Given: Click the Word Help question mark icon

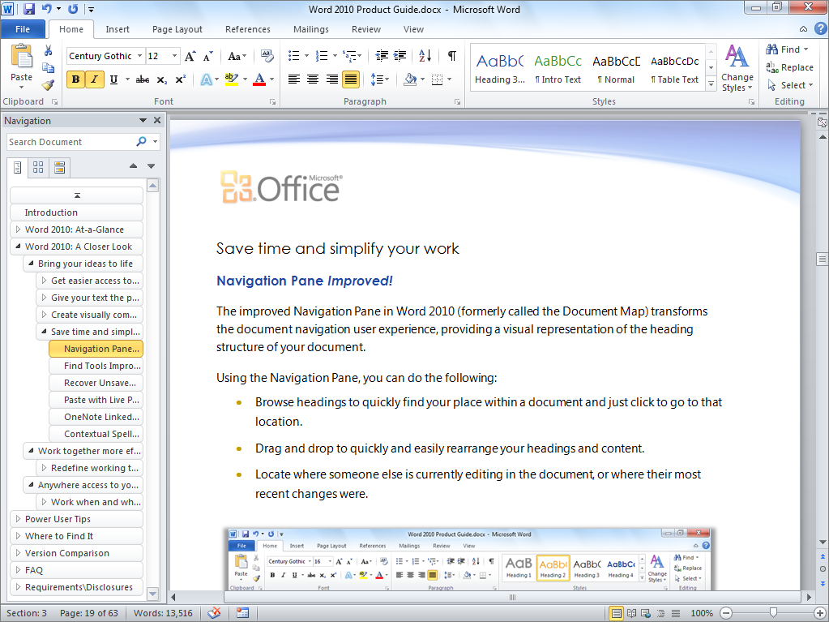Looking at the screenshot, I should point(821,29).
